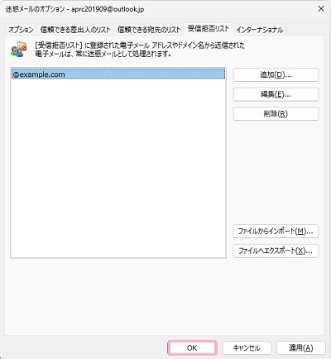Close the 迷惑メールのオプション dialog
331x359 pixels.
(x=321, y=9)
